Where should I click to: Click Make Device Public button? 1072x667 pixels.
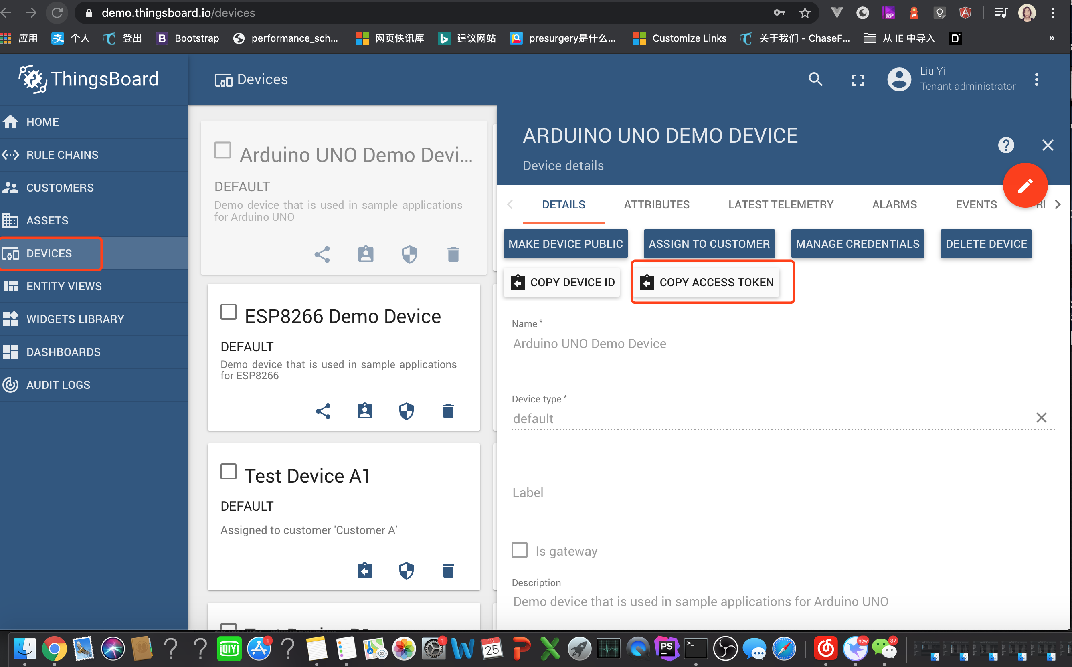pos(566,243)
